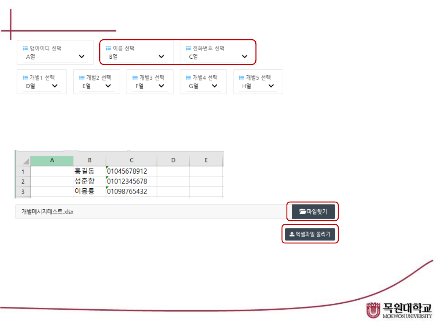Viewport: 437px width, 328px height.
Task: Expand the 개별1 선택 dropdown showing D열
Action: [x=42, y=86]
